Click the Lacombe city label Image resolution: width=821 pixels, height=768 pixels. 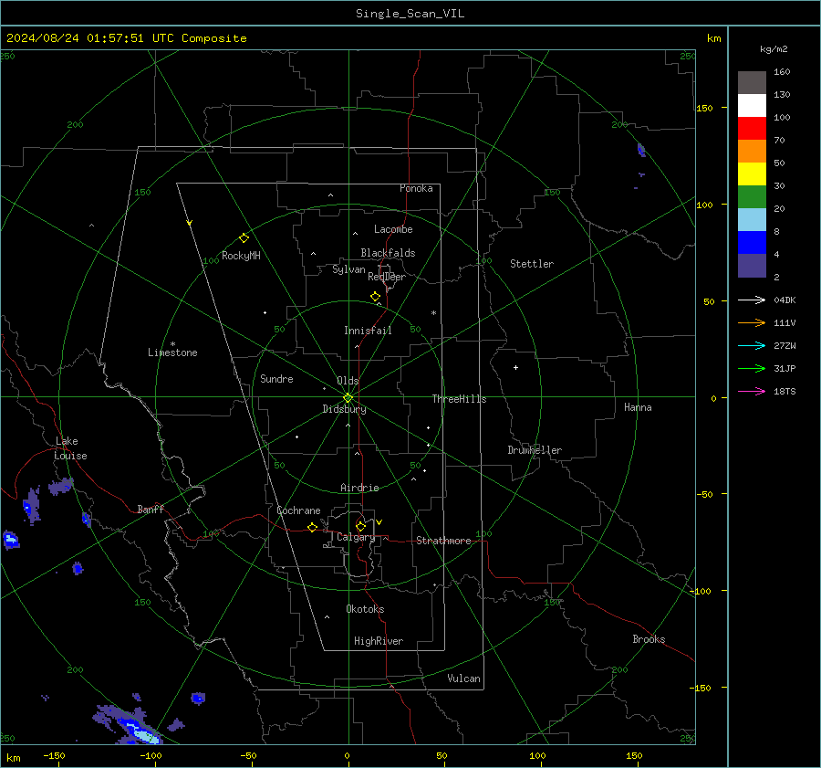tap(393, 229)
